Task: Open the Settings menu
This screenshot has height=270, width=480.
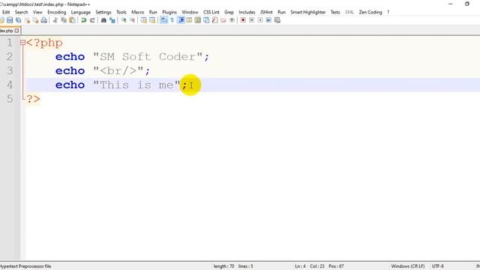Action: click(x=103, y=12)
